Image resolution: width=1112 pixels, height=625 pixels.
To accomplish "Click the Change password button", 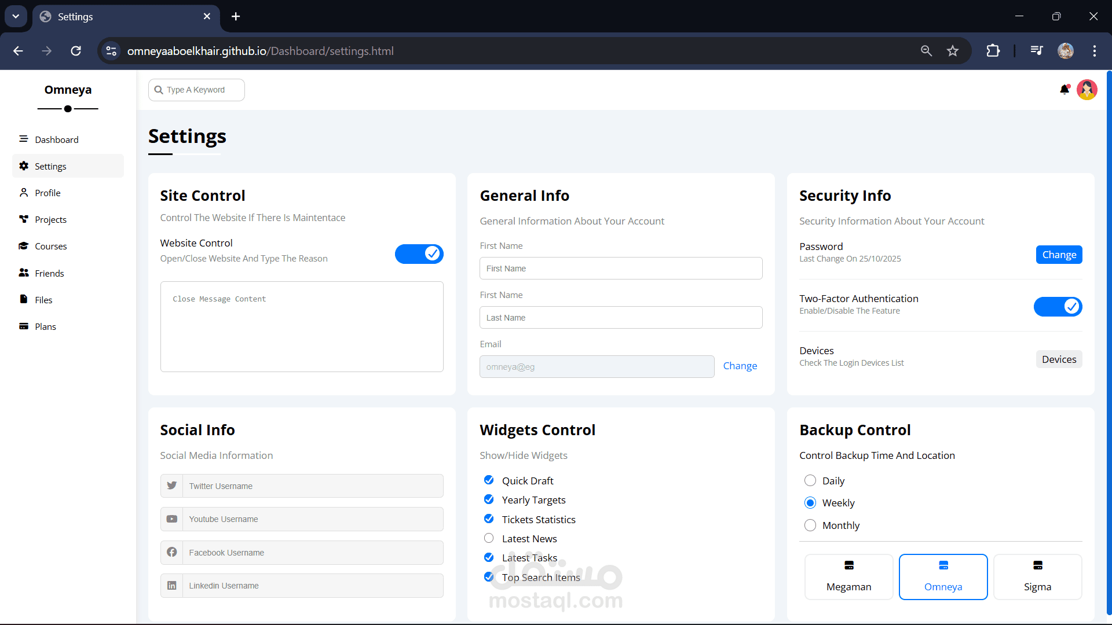I will (1059, 255).
